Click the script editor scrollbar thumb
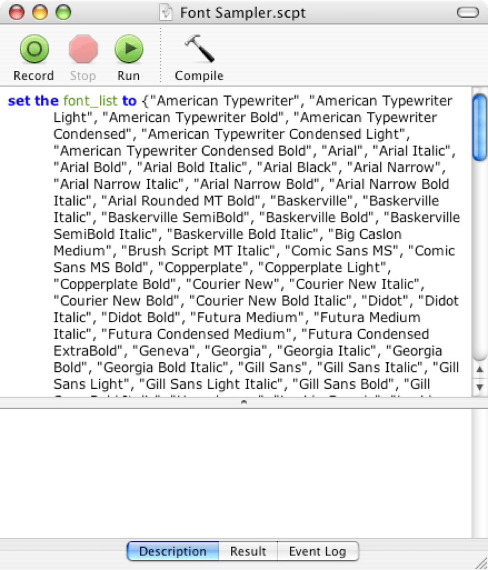The image size is (488, 570). click(x=479, y=127)
